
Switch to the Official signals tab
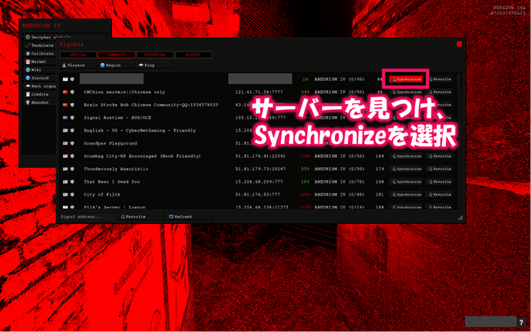[78, 55]
